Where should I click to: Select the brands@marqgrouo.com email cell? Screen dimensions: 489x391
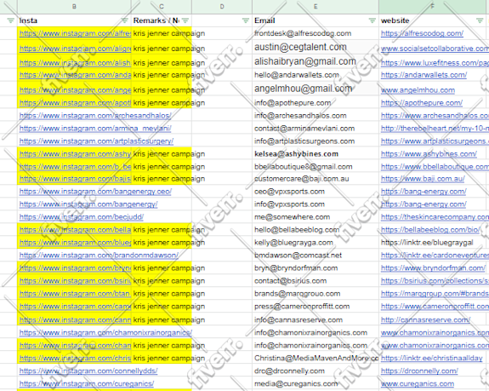[316, 294]
